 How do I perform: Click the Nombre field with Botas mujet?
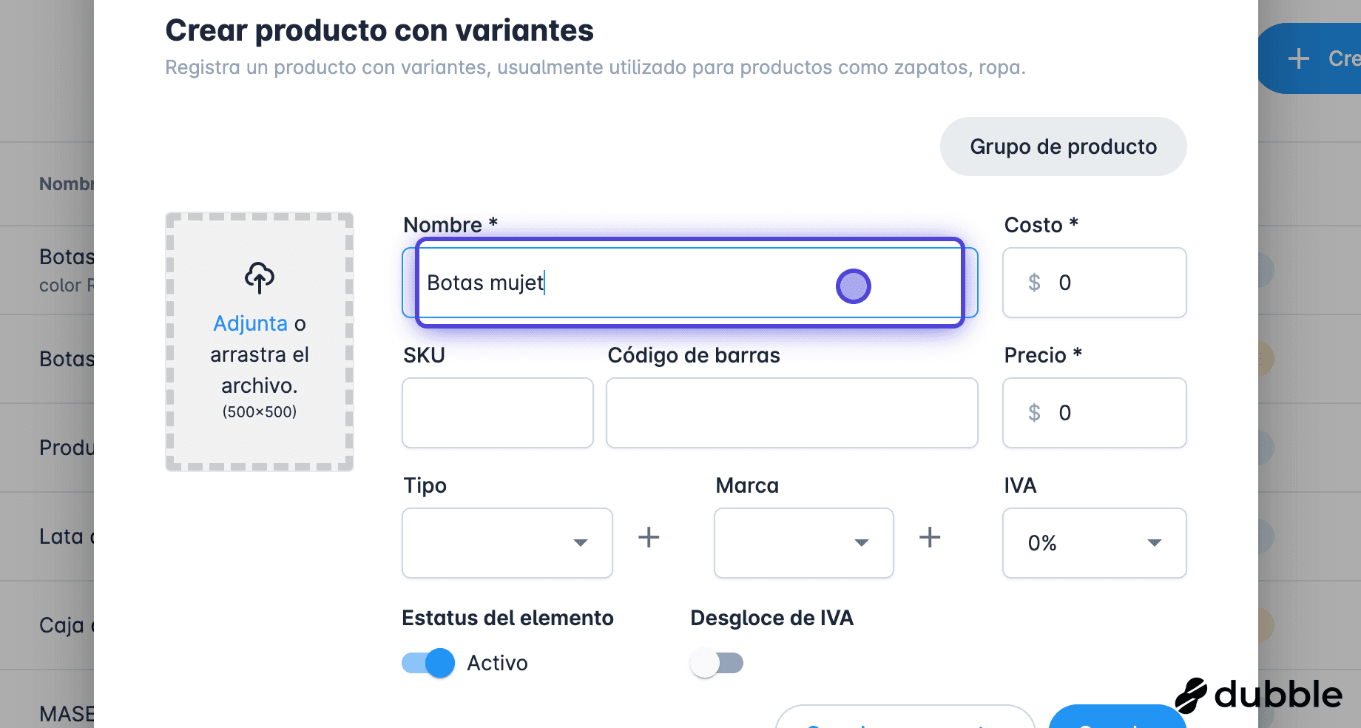(690, 283)
